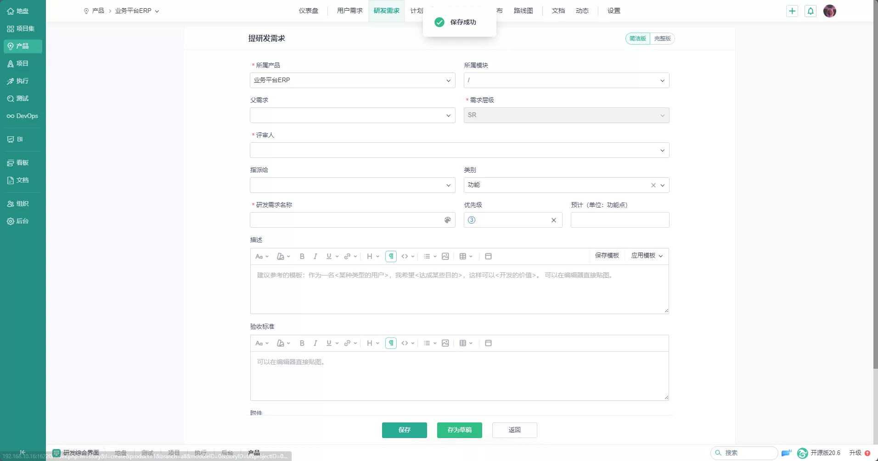Toggle underline in the 验收标准 editor
878x461 pixels.
(x=329, y=343)
